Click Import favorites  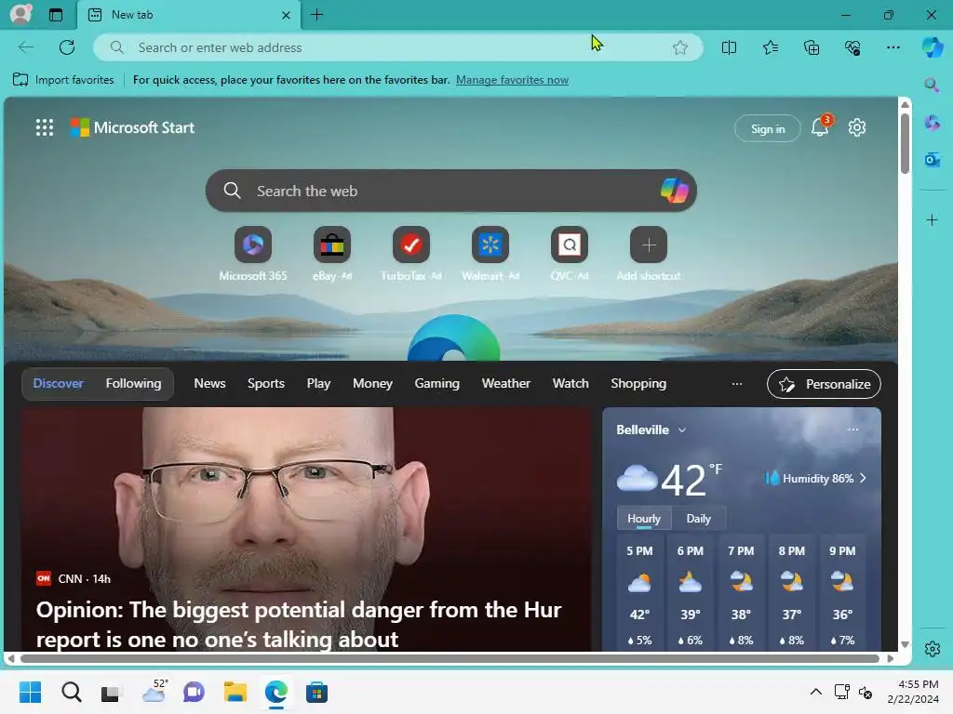click(63, 80)
